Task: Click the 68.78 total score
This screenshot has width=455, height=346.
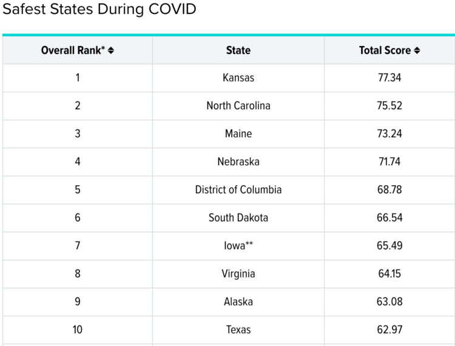Action: (x=389, y=190)
